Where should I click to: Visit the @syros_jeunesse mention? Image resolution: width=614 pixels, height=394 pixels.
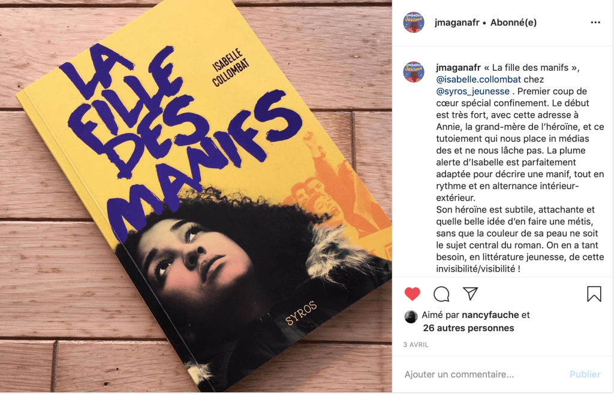coord(472,92)
